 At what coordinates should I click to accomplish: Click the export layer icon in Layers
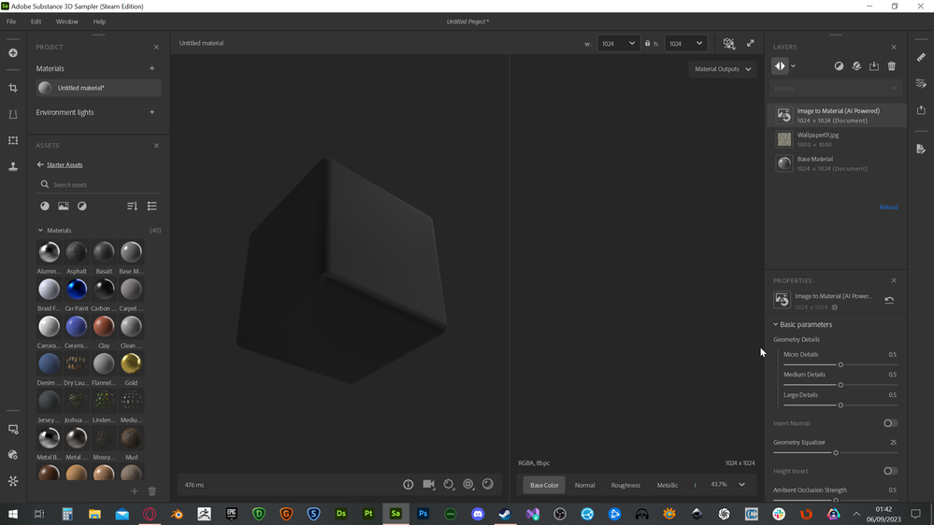click(873, 66)
